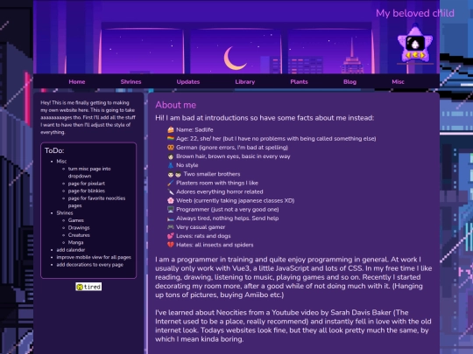Select 'page for blinkies' todo item
The image size is (473, 354).
point(86,191)
